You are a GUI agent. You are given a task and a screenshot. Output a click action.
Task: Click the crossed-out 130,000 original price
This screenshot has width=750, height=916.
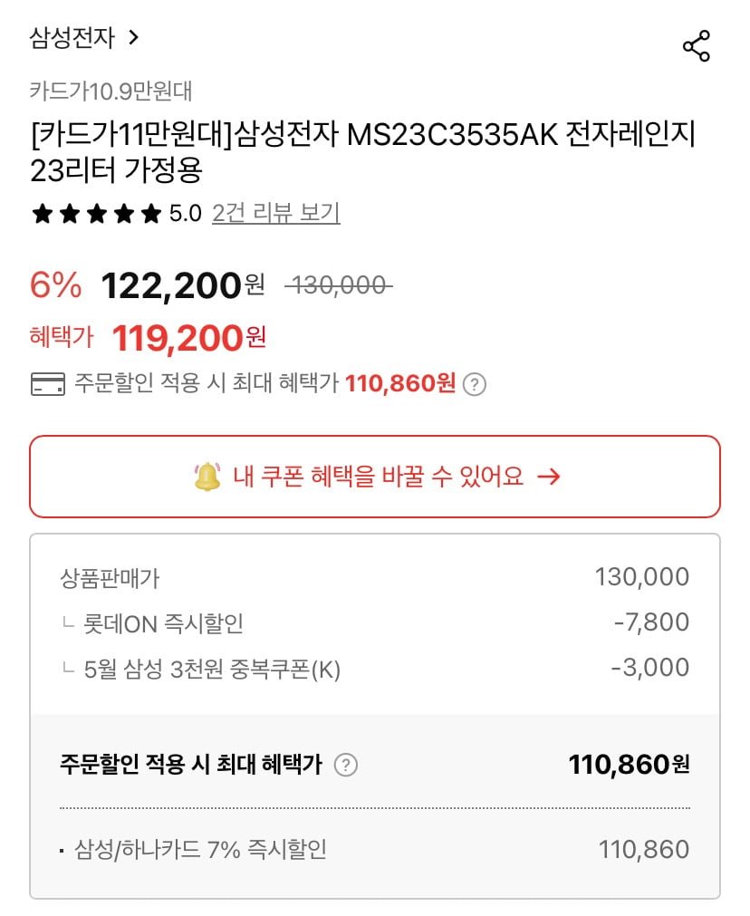point(337,285)
